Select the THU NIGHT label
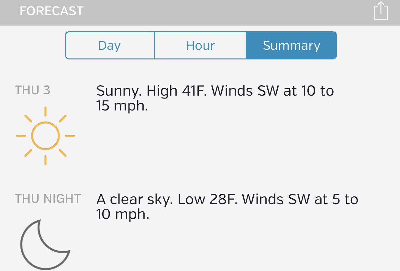Image resolution: width=400 pixels, height=271 pixels. (48, 199)
